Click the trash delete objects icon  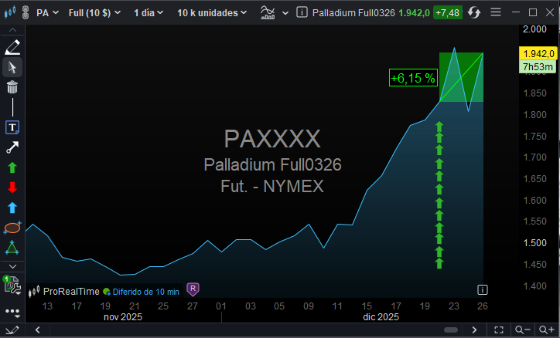[x=12, y=87]
